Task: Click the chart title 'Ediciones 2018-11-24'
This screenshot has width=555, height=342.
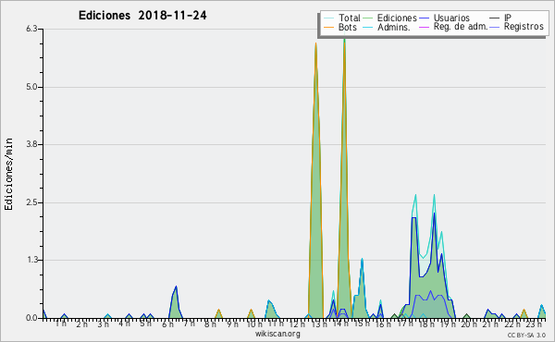Action: (x=142, y=16)
